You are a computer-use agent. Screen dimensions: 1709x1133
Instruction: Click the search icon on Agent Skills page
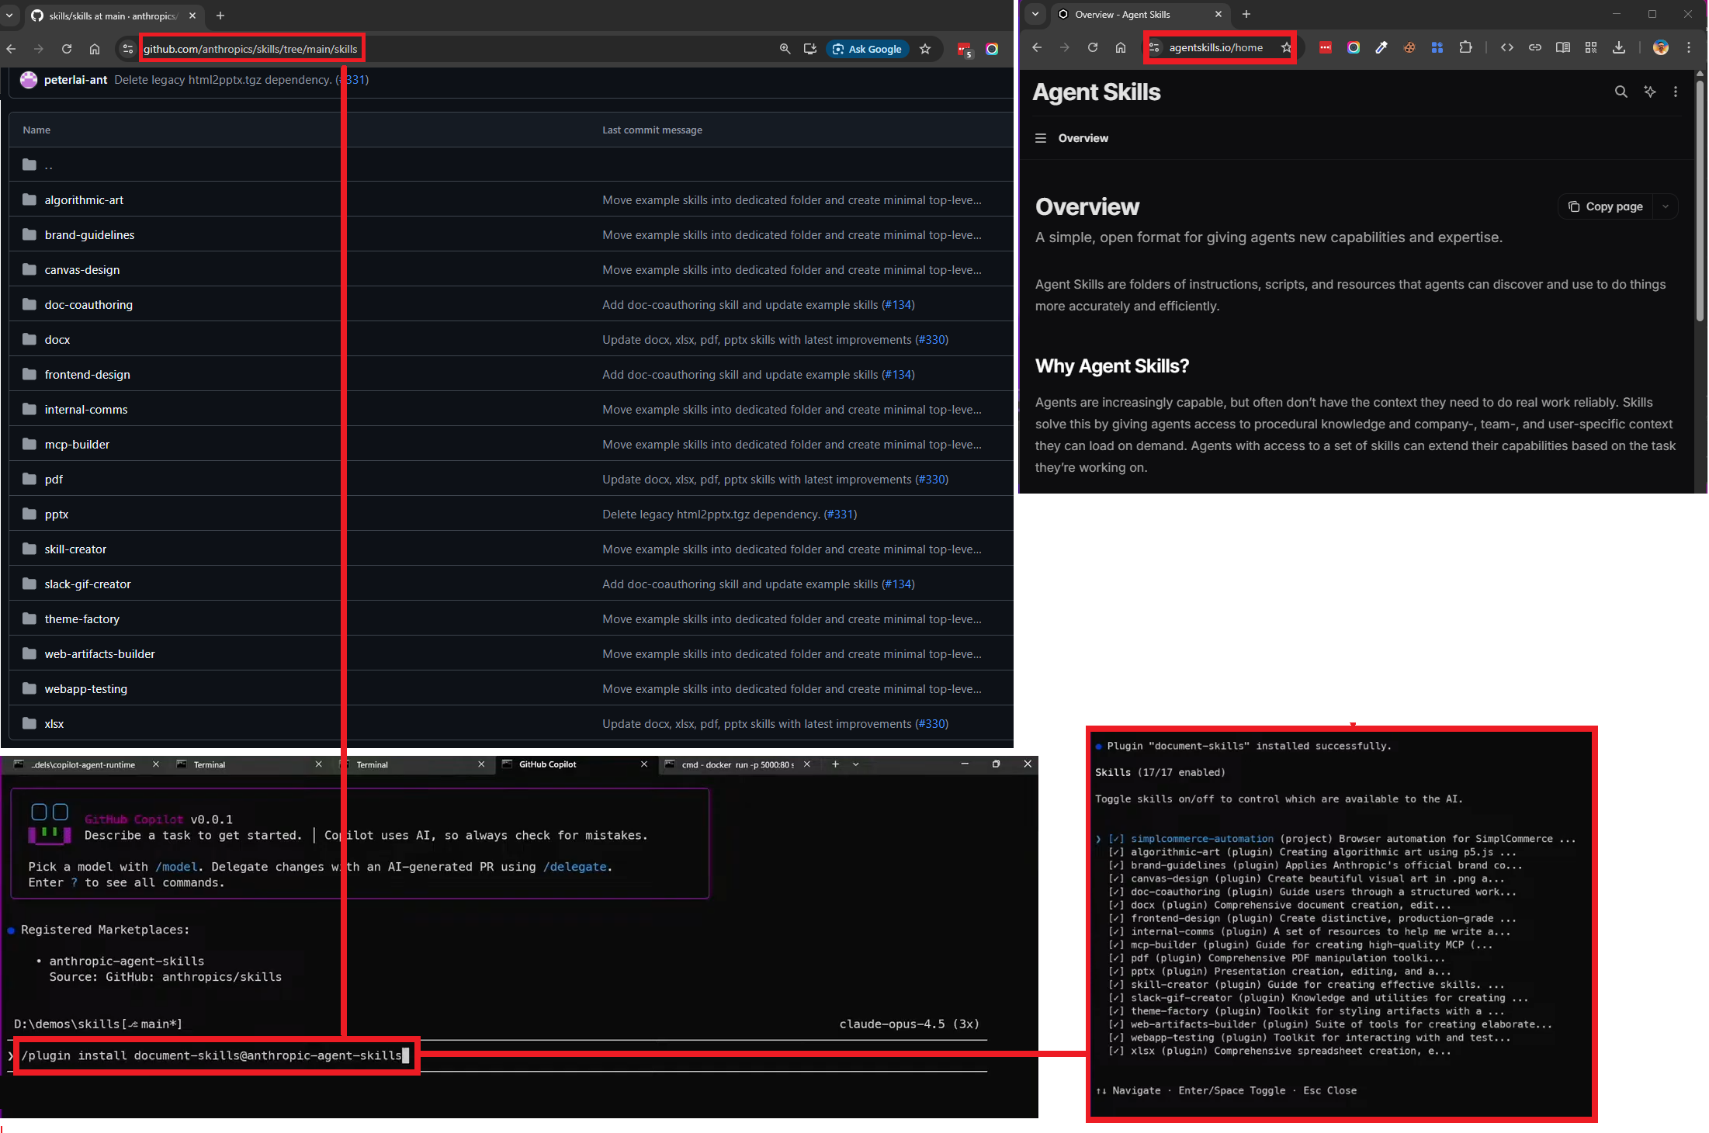pos(1621,92)
